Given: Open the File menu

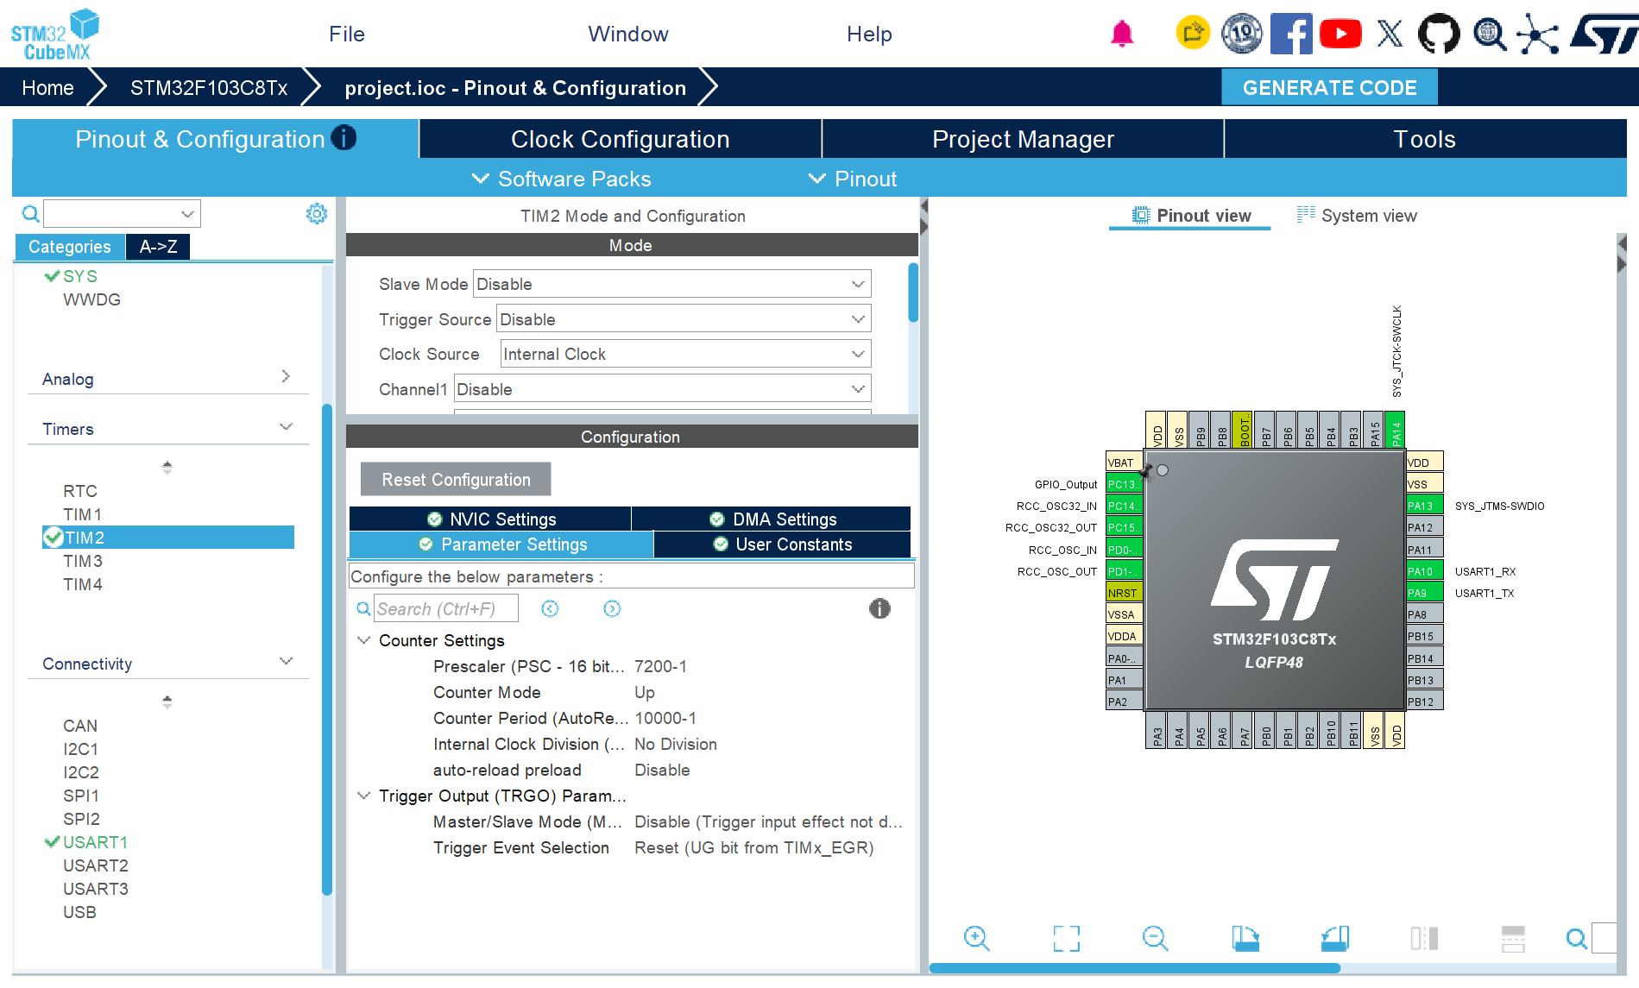Looking at the screenshot, I should coord(347,34).
